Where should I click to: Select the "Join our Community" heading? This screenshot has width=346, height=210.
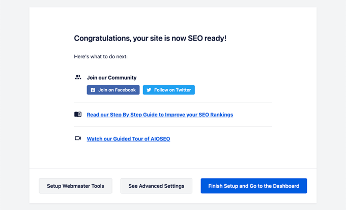pyautogui.click(x=111, y=78)
